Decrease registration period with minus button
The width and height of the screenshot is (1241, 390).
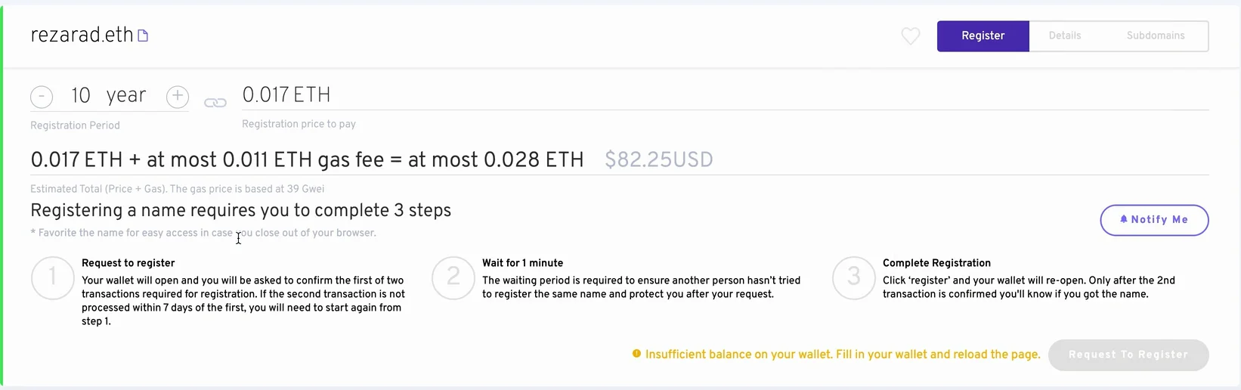point(42,97)
